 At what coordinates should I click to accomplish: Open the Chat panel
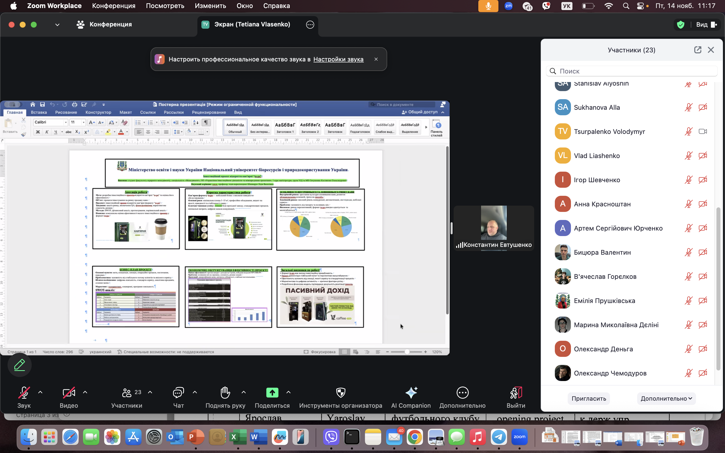(x=178, y=393)
